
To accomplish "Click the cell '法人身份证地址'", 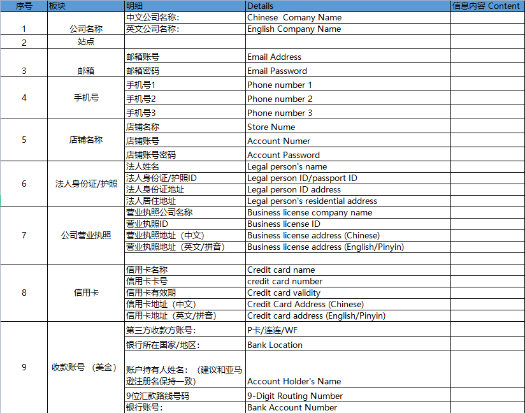I will (x=185, y=189).
